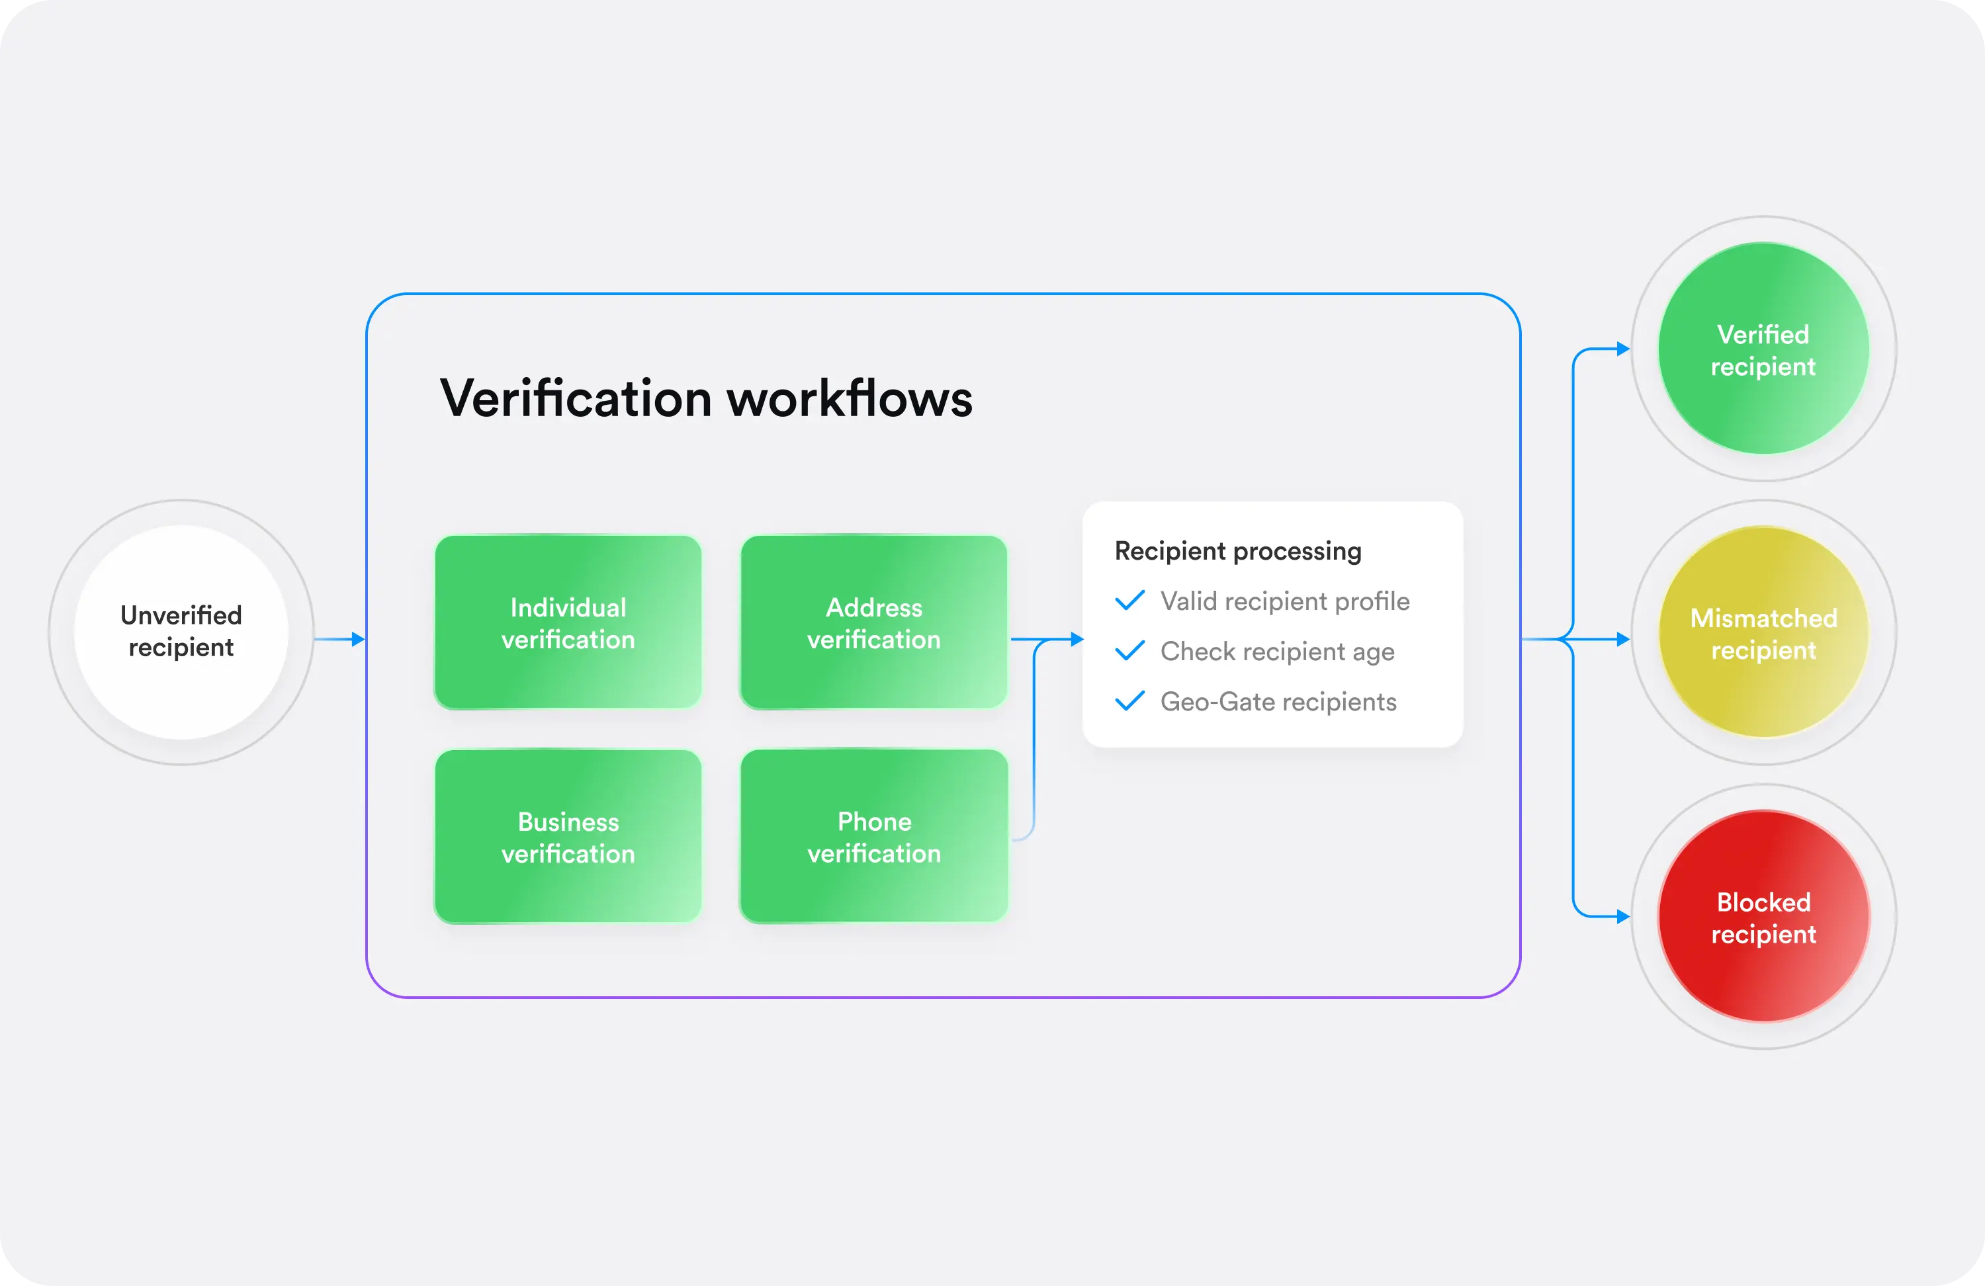Screen dimensions: 1985x1286
Task: Click the Blocked recipient red circle
Action: pos(1762,917)
